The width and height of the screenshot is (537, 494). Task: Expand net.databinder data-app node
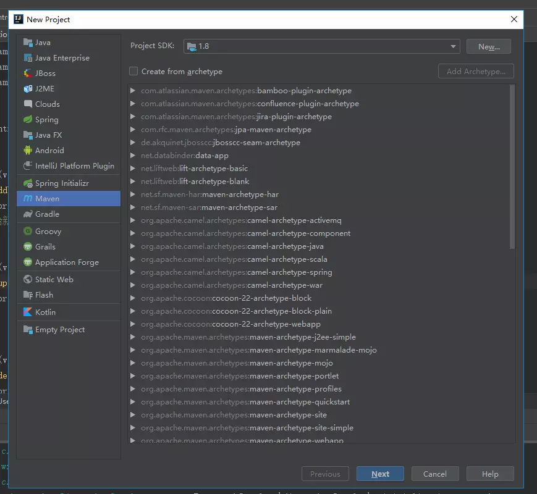(132, 156)
